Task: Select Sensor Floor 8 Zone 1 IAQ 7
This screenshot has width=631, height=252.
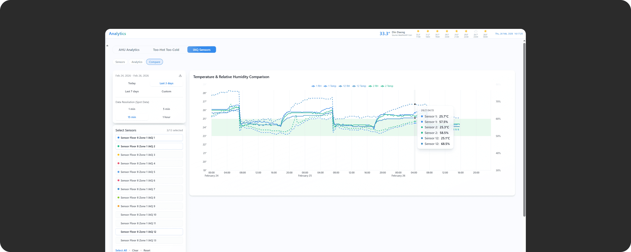Action: click(x=149, y=189)
